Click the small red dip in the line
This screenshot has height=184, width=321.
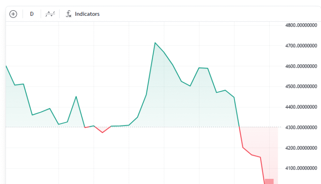[102, 132]
